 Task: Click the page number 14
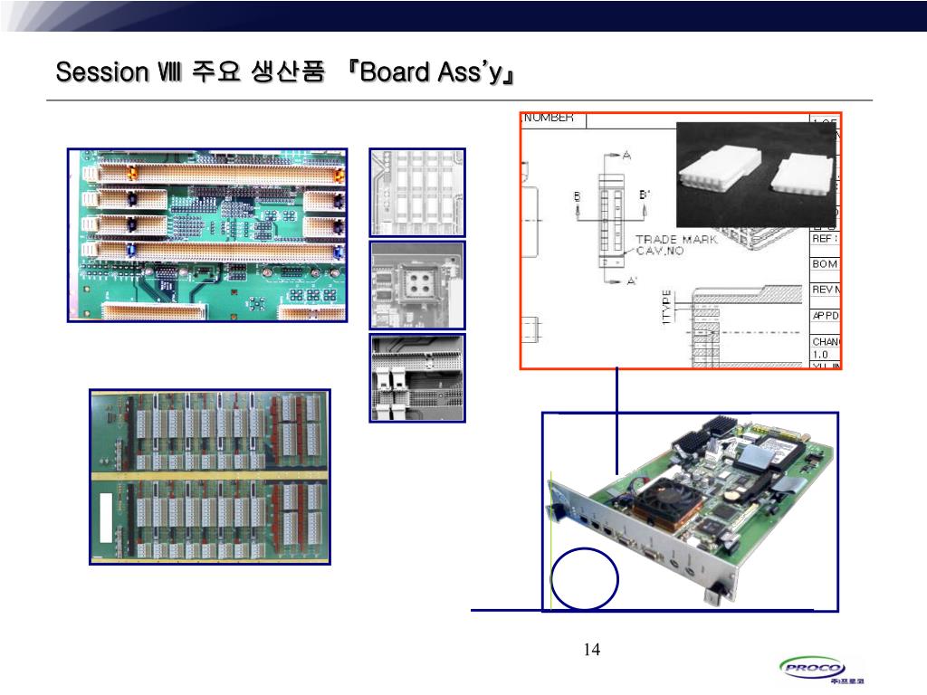[x=592, y=650]
